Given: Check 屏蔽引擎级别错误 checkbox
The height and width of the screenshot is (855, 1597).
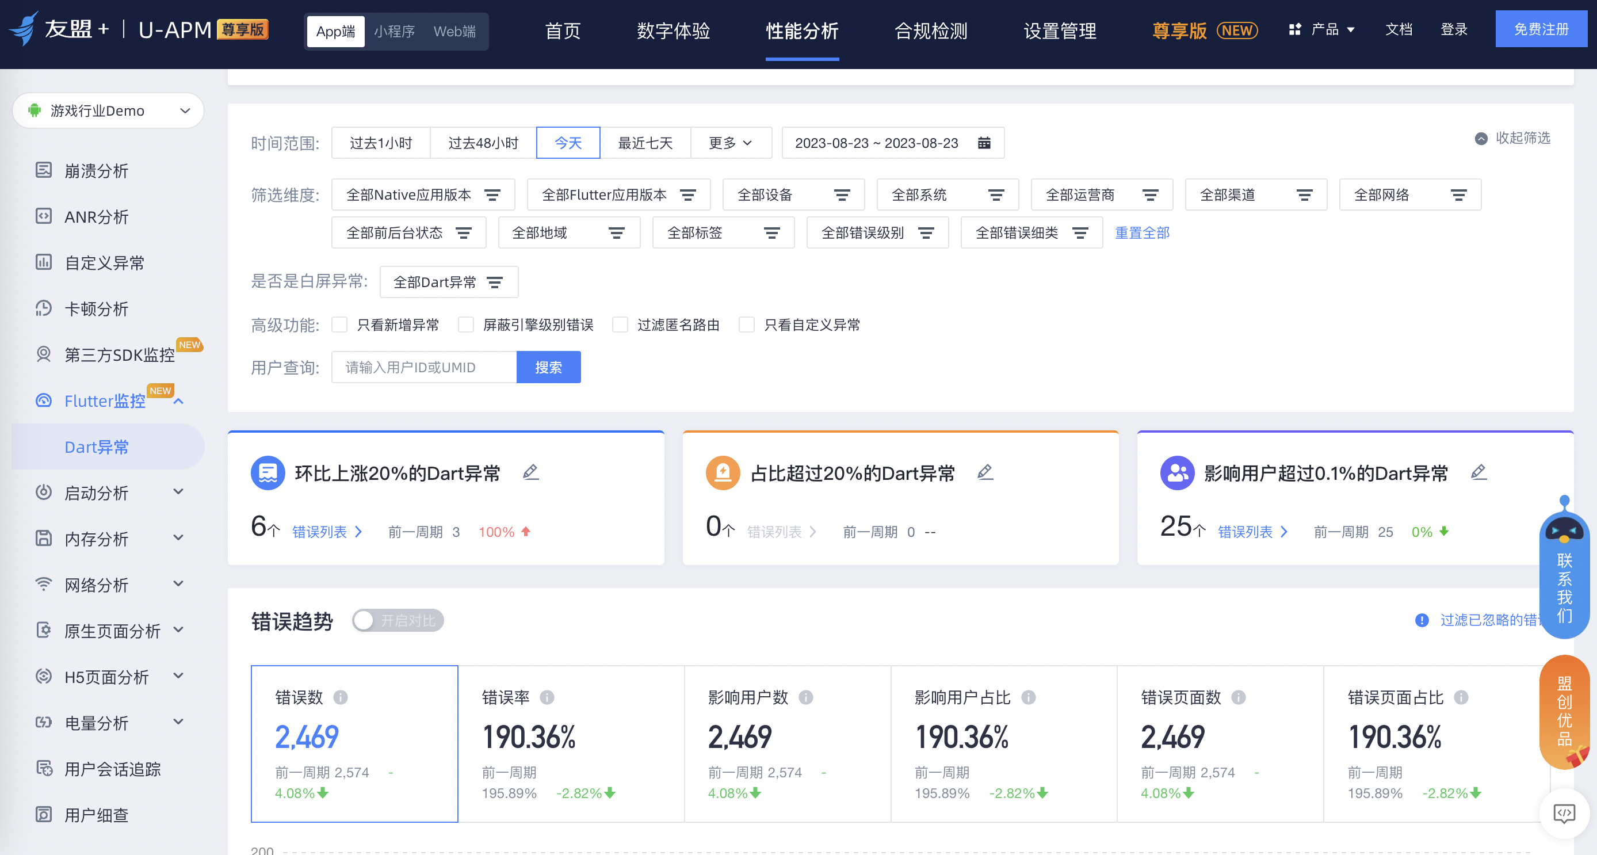Looking at the screenshot, I should coord(465,325).
